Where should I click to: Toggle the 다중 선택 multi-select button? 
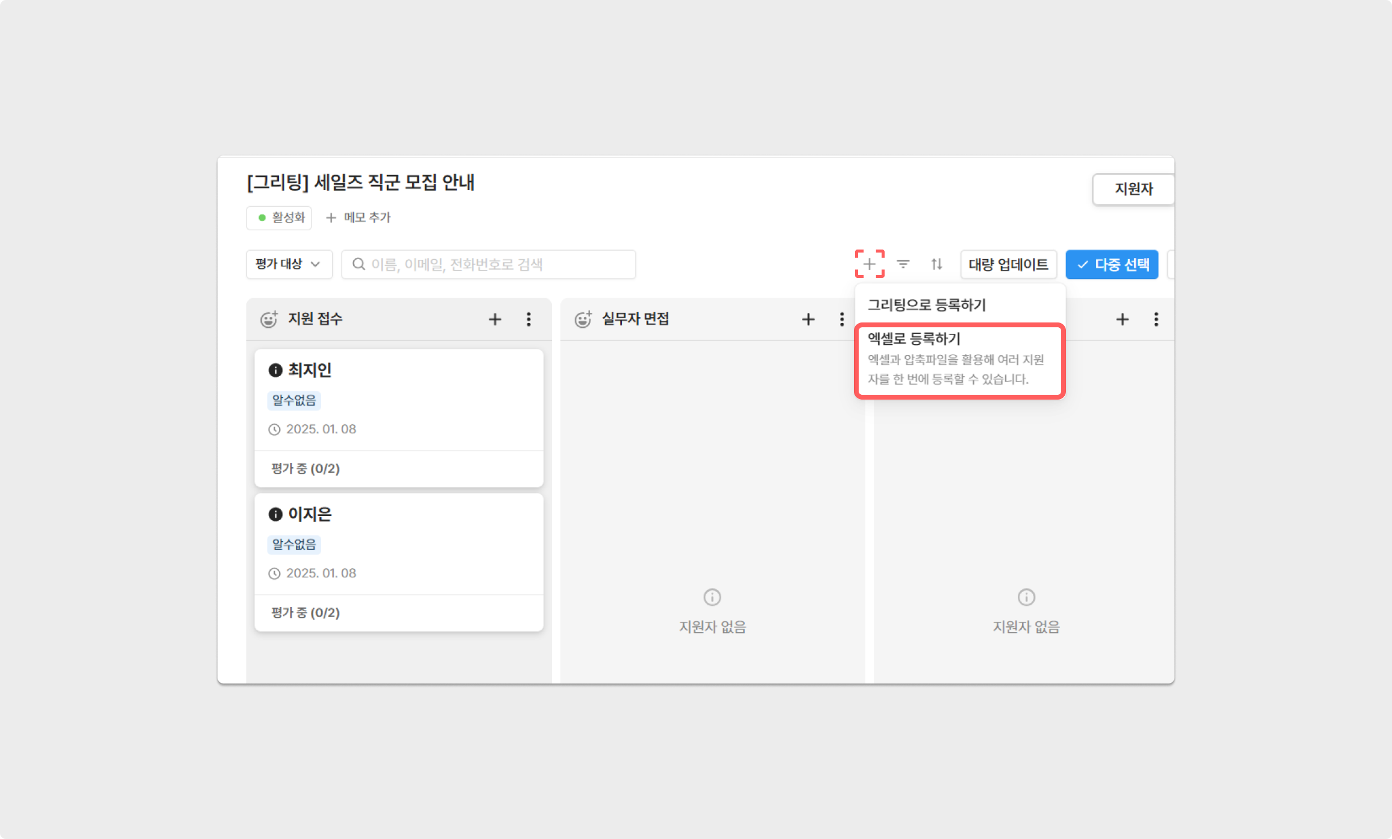click(x=1112, y=264)
